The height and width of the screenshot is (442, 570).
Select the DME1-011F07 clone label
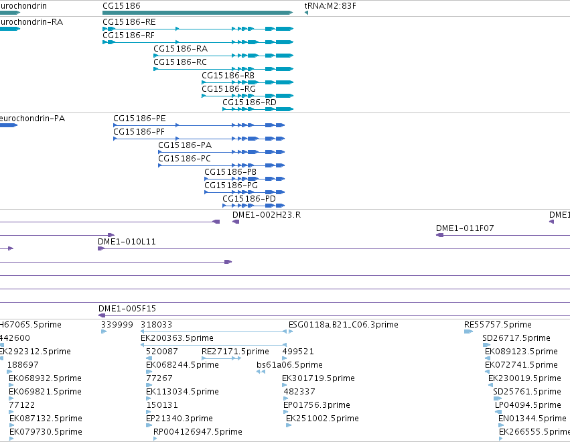click(465, 228)
